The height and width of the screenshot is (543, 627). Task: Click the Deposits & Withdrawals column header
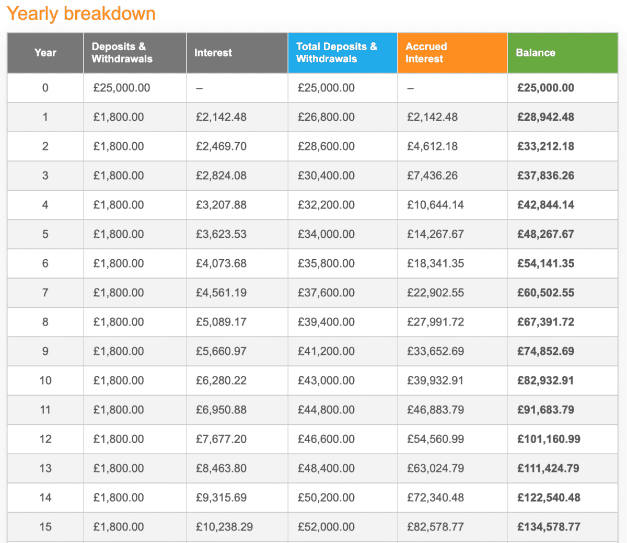click(122, 53)
